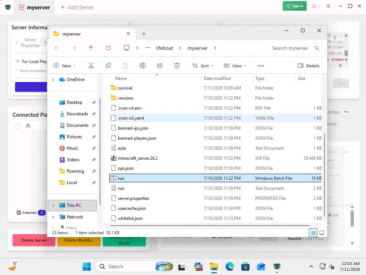Open Lifeboat settings gear icon
Image resolution: width=366 pixels, height=275 pixels.
(328, 6)
